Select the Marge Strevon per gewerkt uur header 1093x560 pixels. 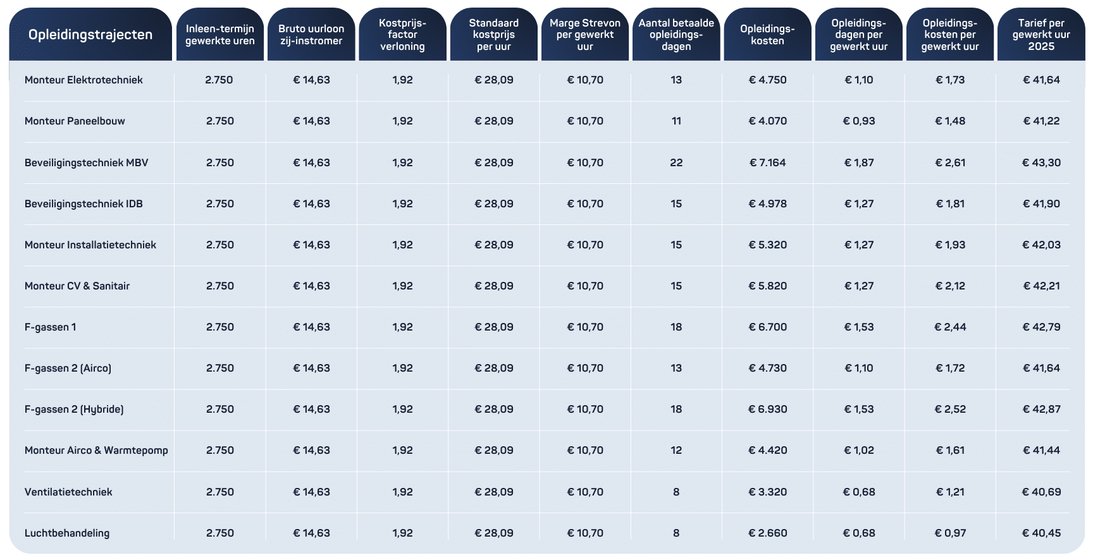pyautogui.click(x=585, y=35)
